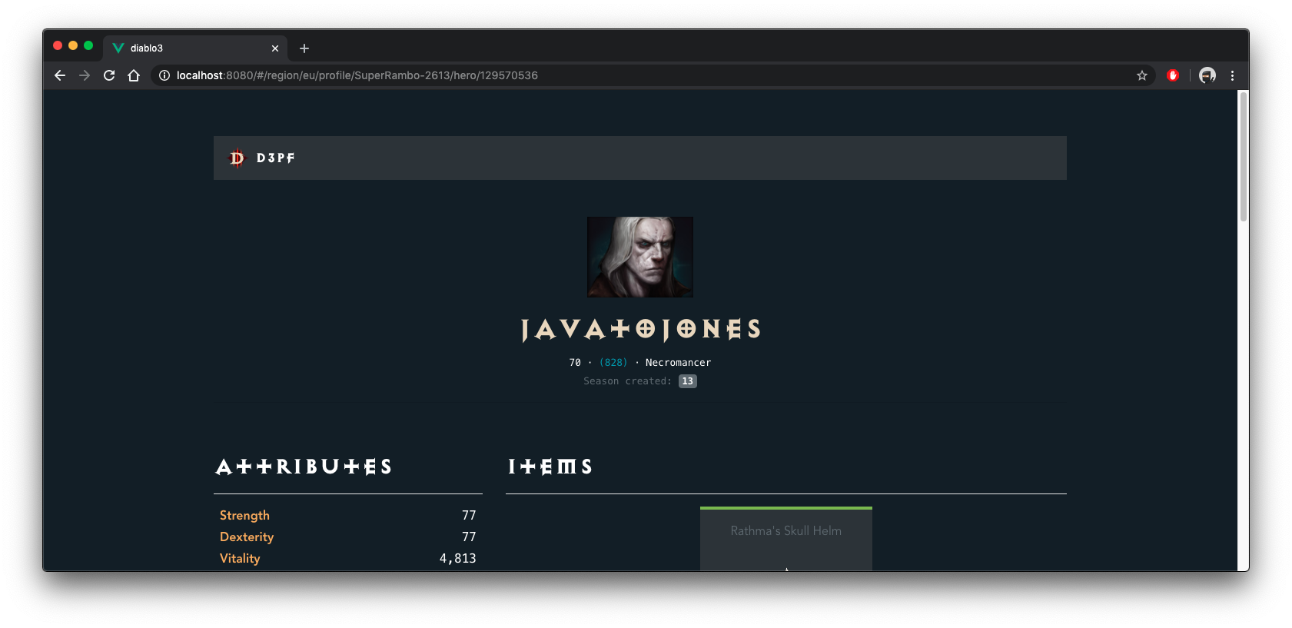The image size is (1292, 628).
Task: Click the Attributes section heading
Action: tap(304, 467)
